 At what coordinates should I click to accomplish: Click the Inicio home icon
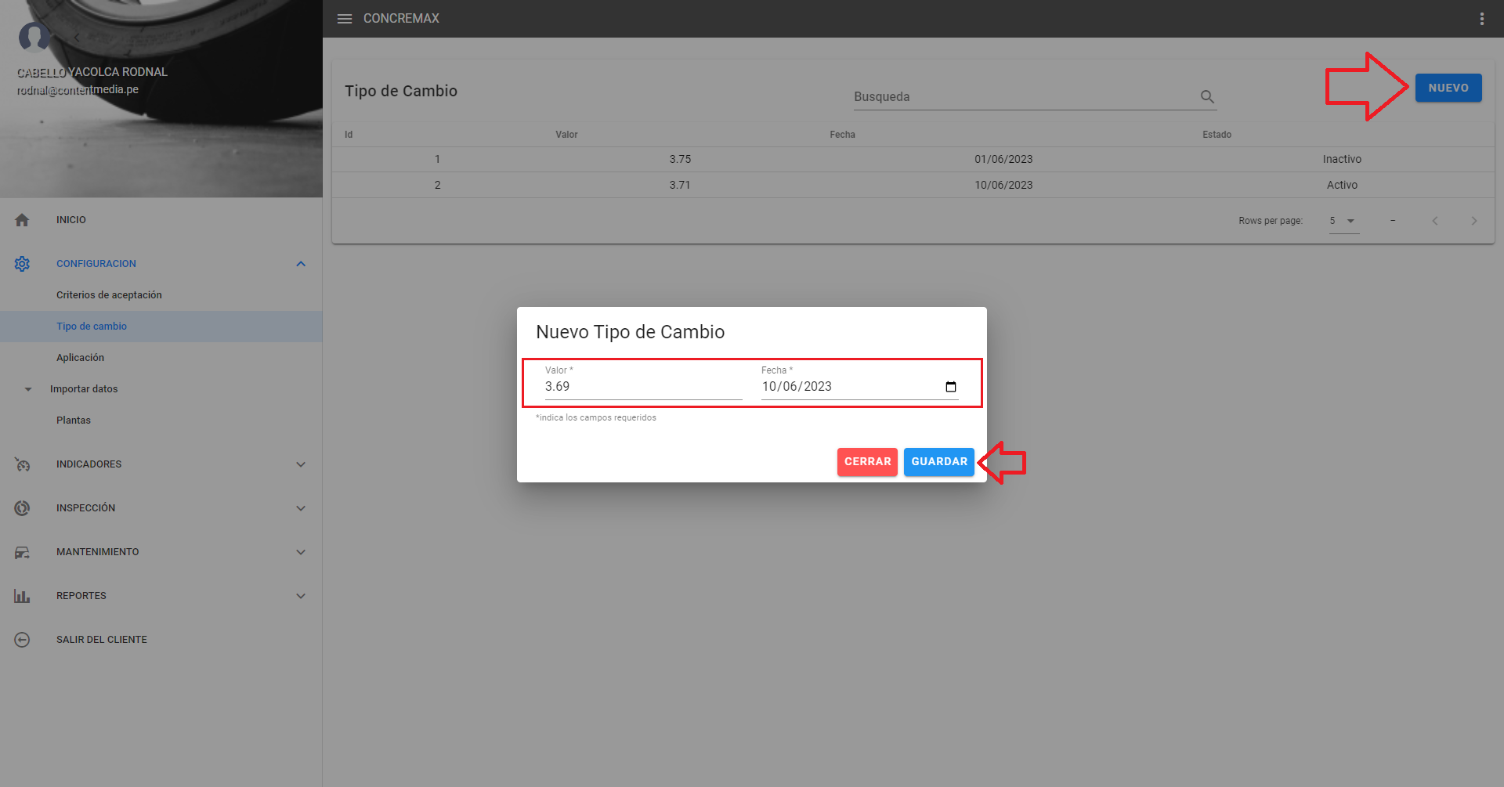pos(22,220)
